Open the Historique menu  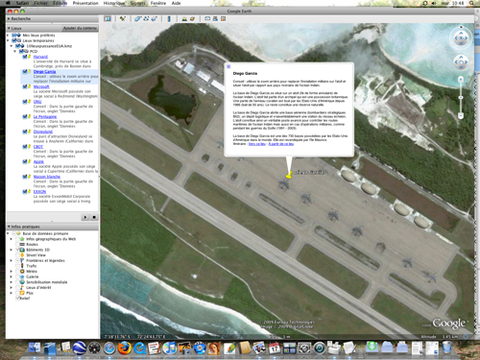[114, 3]
